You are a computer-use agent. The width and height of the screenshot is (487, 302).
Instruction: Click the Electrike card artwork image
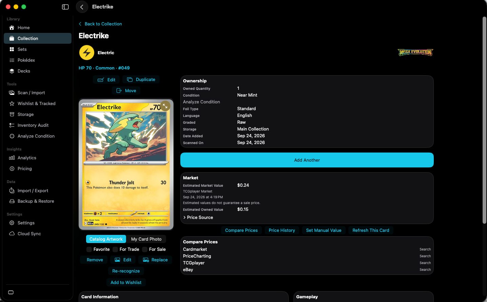[x=126, y=165]
